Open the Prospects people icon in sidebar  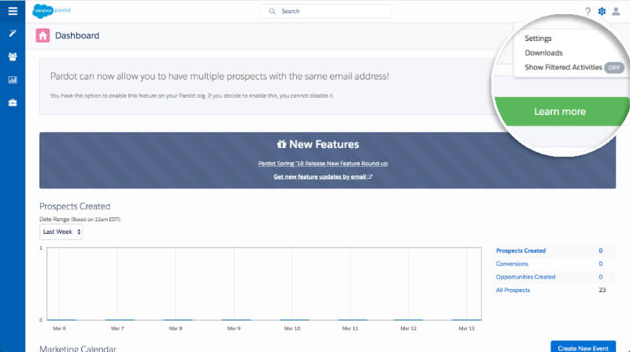pyautogui.click(x=13, y=57)
